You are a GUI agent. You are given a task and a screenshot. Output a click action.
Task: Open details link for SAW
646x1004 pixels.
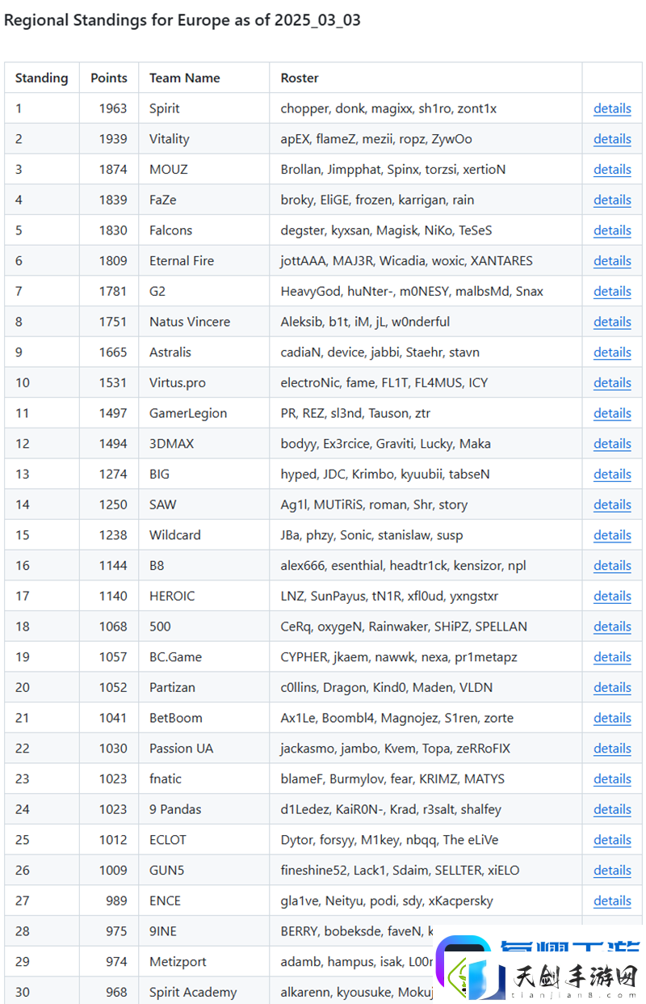pos(612,504)
